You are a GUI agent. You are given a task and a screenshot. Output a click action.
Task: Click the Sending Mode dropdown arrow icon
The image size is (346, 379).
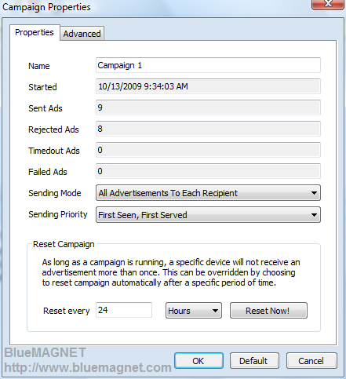tap(314, 193)
